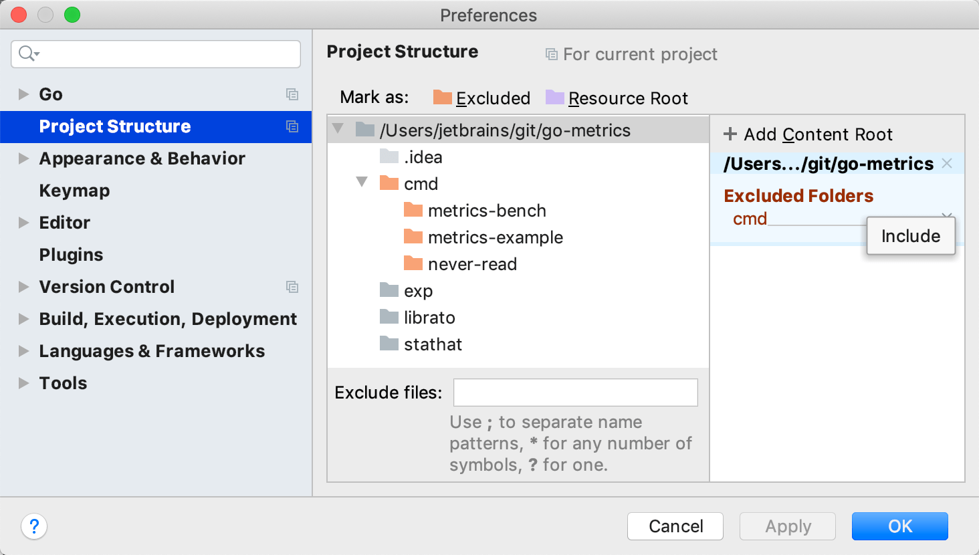Expand the Appearance & Behavior section
979x555 pixels.
pyautogui.click(x=24, y=158)
